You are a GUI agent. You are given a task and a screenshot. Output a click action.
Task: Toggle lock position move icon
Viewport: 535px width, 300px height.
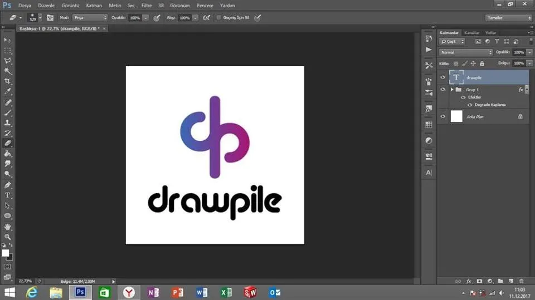(473, 63)
